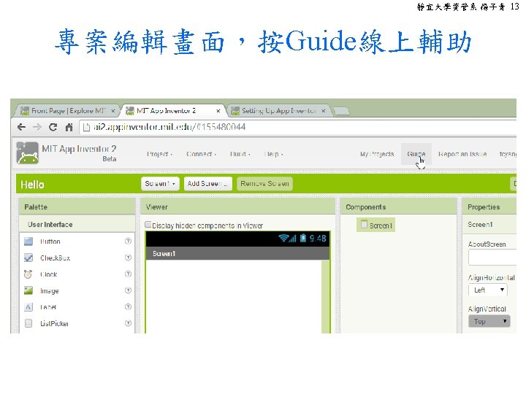
Task: Click the Viewer vertical scrollbar
Action: (325, 296)
